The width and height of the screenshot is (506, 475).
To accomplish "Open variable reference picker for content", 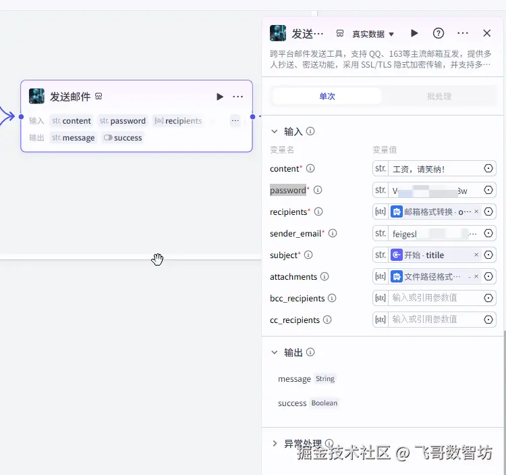I will coord(488,168).
